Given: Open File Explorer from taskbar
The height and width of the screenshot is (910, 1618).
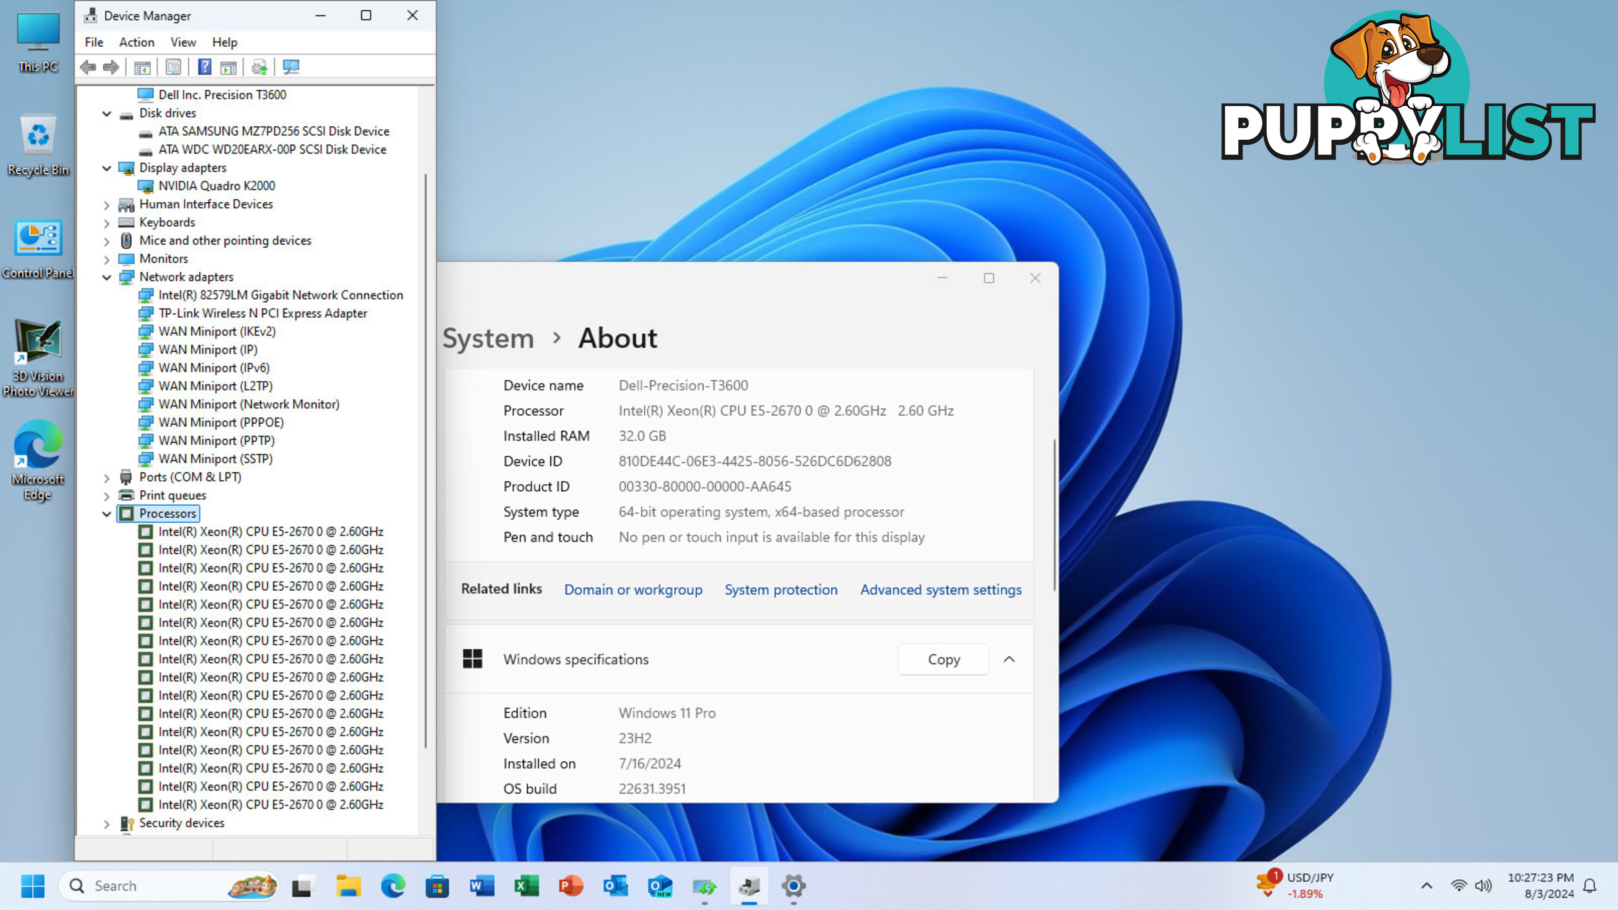Looking at the screenshot, I should coord(348,886).
